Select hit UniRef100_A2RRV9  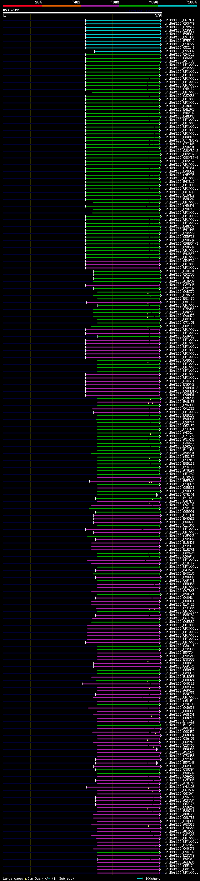coord(179,68)
